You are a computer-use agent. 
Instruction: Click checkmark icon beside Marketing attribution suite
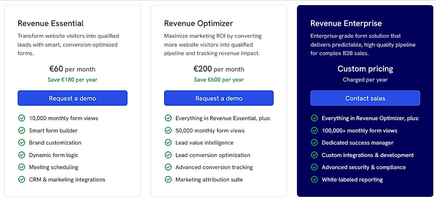click(168, 180)
